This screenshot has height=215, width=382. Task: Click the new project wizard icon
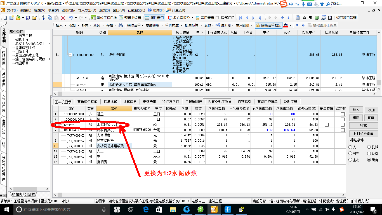(11, 18)
